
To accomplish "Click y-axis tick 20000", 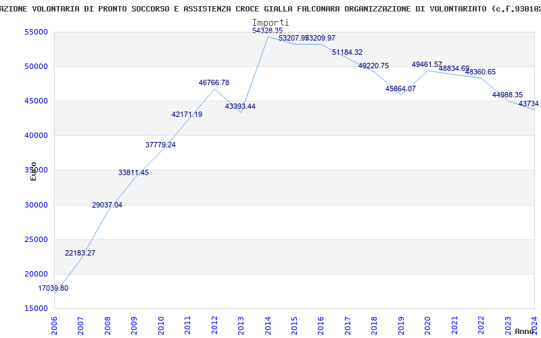I will coord(37,274).
